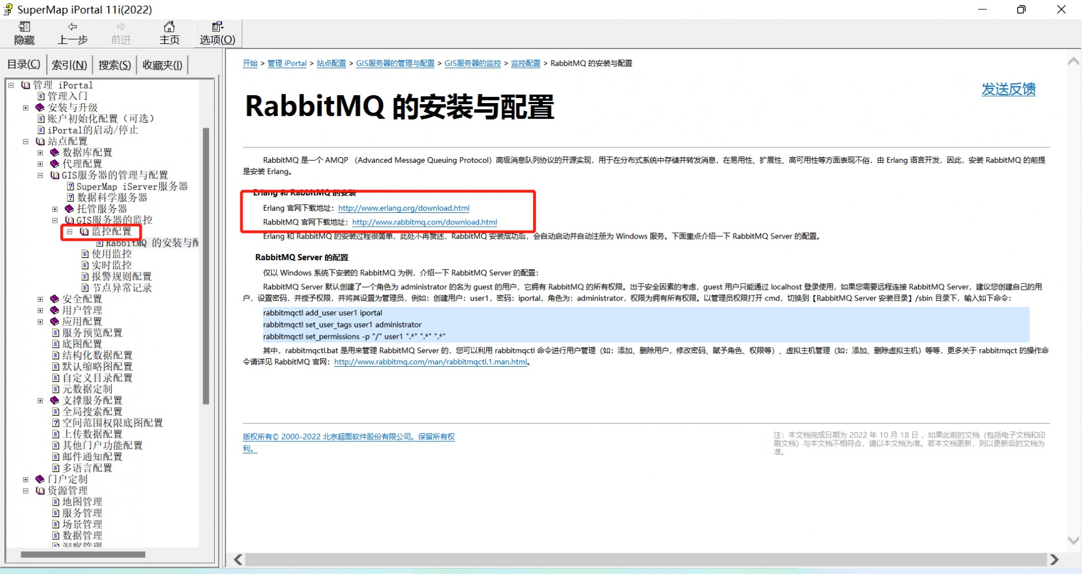Click 站点配置 breadcrumb link

[331, 63]
